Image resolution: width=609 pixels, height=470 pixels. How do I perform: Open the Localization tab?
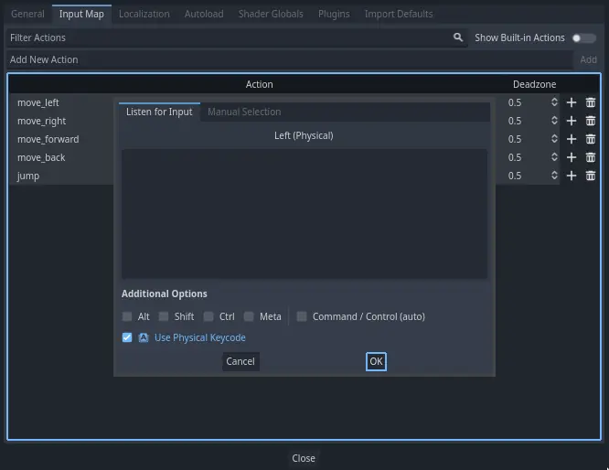144,14
